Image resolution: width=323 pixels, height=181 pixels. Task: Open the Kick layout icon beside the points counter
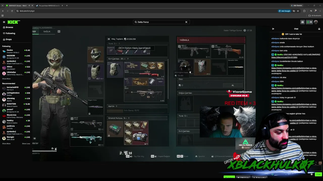(303, 22)
